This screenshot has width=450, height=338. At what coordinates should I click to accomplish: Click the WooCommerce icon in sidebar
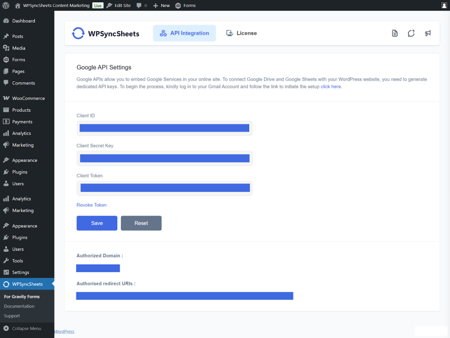click(x=6, y=98)
